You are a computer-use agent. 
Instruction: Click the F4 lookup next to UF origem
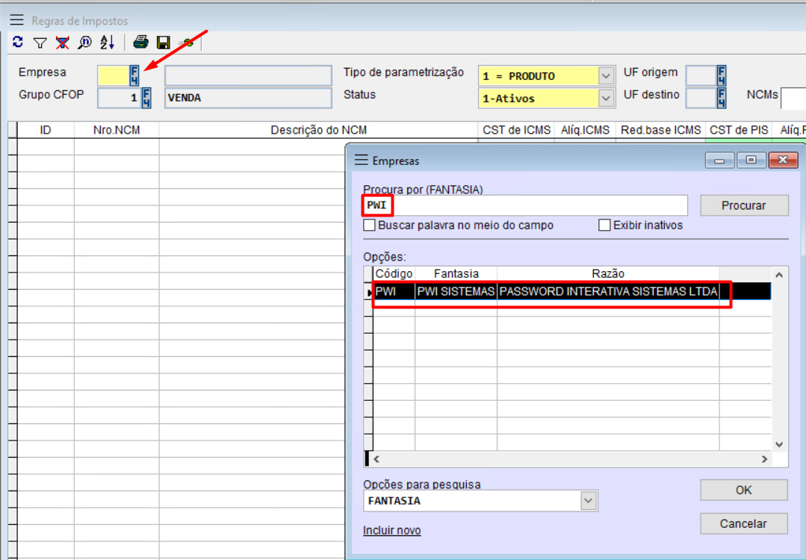tap(722, 75)
